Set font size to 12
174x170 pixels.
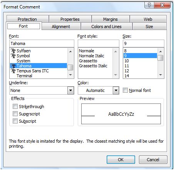tap(140, 71)
